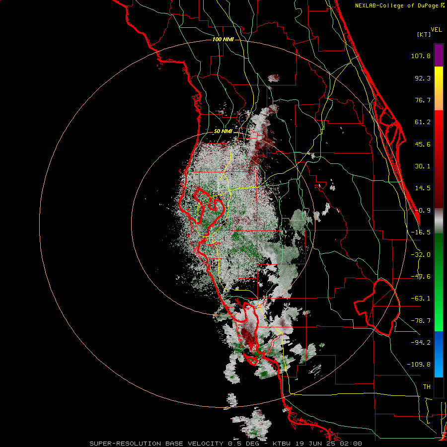Screen dimensions: 447x447
Task: Click the [KT] units label
Action: pos(424,34)
